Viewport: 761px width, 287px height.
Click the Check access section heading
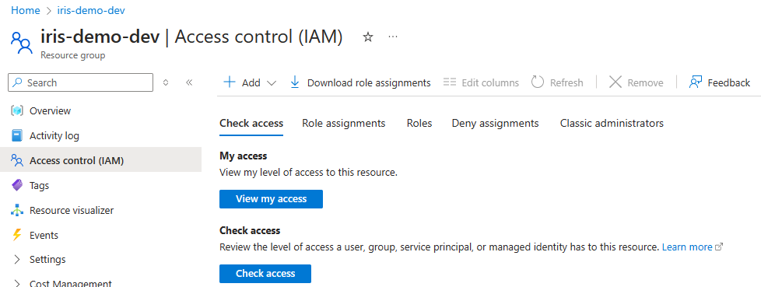(x=250, y=230)
